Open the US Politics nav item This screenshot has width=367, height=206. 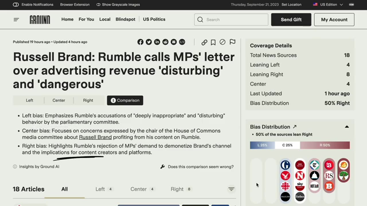[154, 19]
